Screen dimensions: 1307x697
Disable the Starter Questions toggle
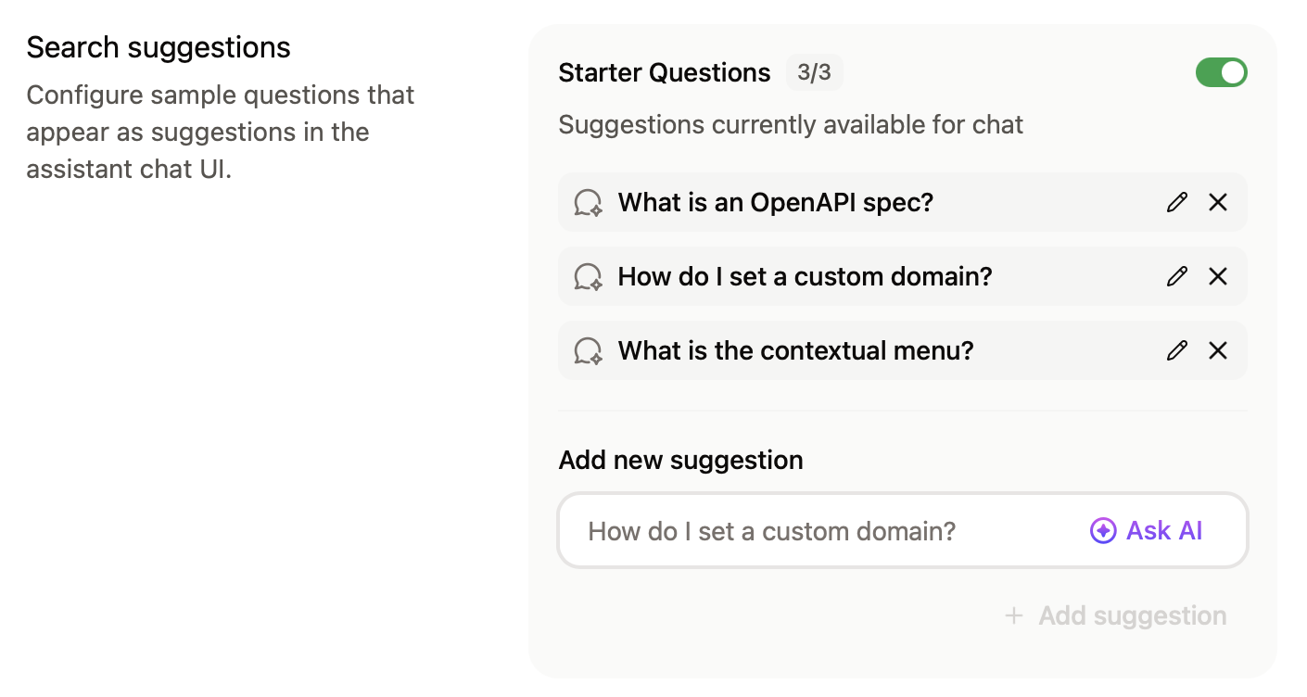[x=1222, y=71]
